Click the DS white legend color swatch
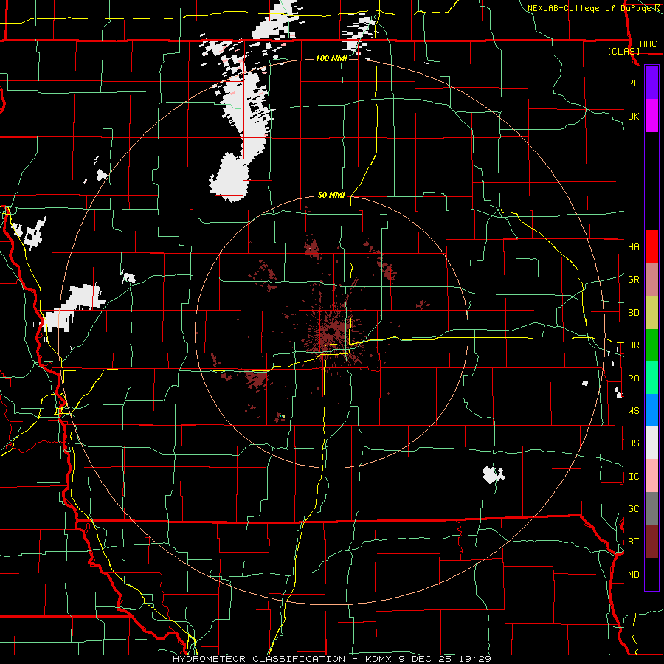Screen dimensions: 664x664 point(651,443)
